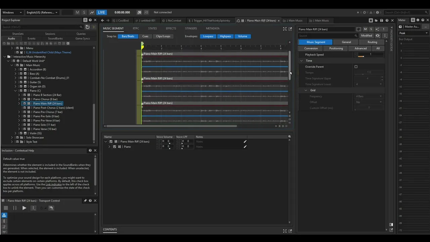
Task: Collapse the Grid property section
Action: click(306, 90)
